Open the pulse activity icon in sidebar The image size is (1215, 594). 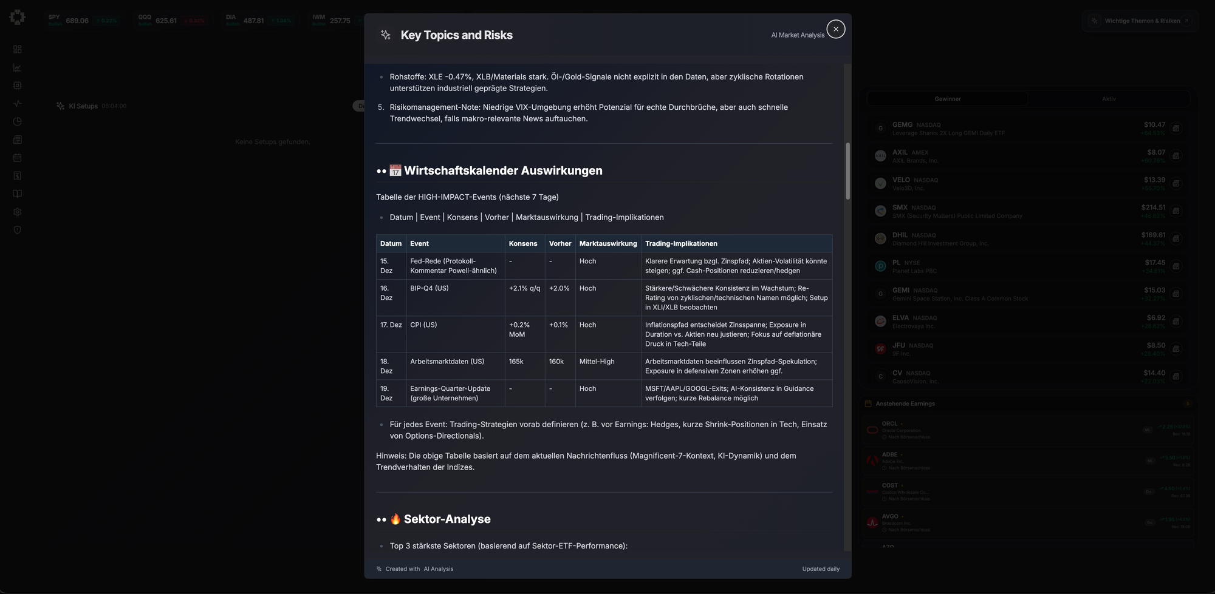coord(17,104)
